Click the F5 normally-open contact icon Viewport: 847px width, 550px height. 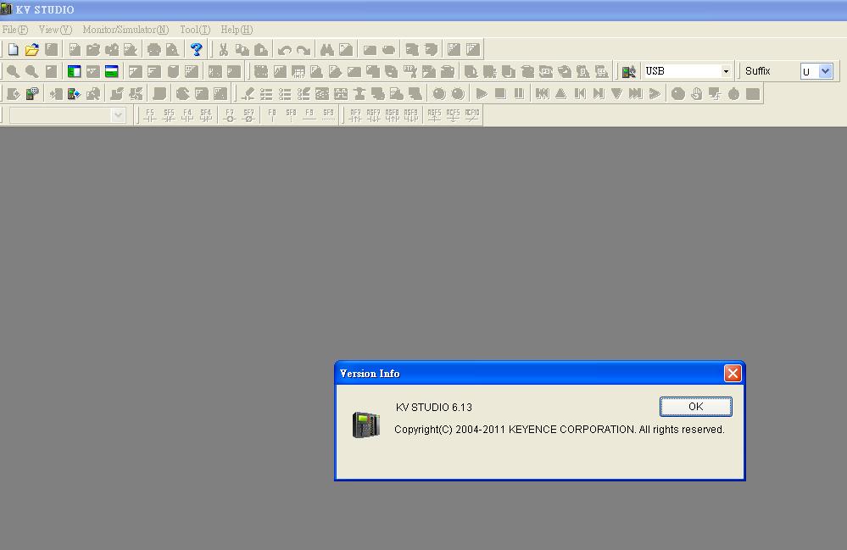[x=150, y=115]
